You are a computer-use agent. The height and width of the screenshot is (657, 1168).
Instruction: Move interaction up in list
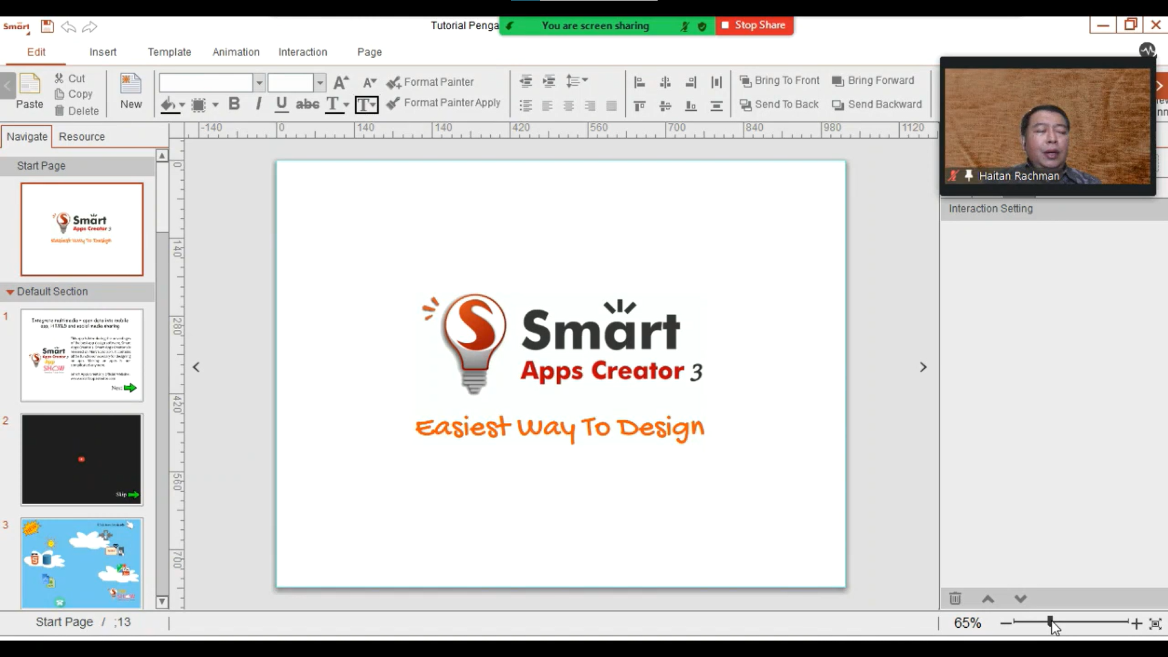coord(988,599)
